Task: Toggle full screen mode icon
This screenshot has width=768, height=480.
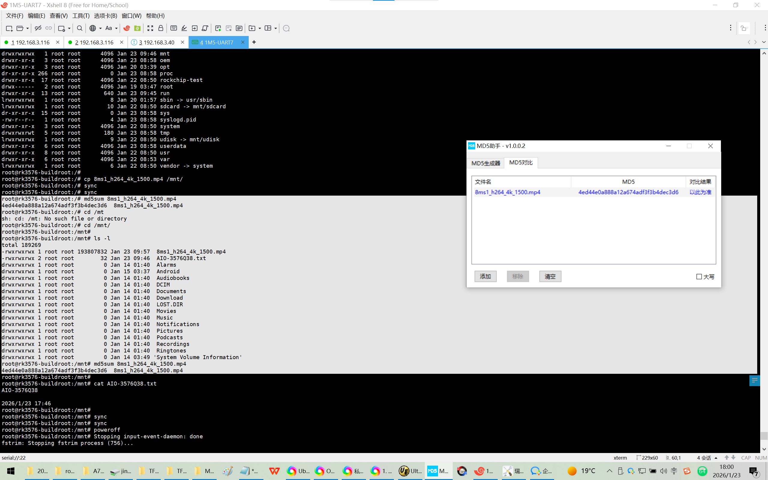Action: pos(150,28)
